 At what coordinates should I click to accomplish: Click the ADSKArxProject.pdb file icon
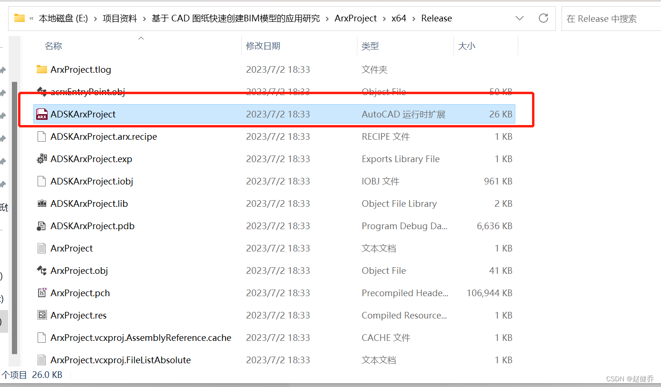coord(42,226)
